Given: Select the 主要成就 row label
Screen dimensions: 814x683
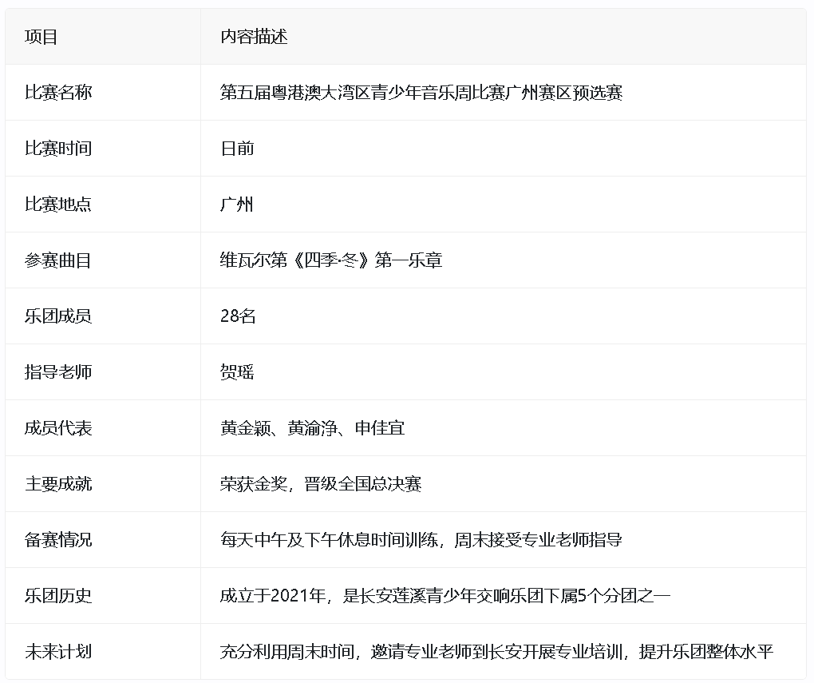Looking at the screenshot, I should click(58, 484).
